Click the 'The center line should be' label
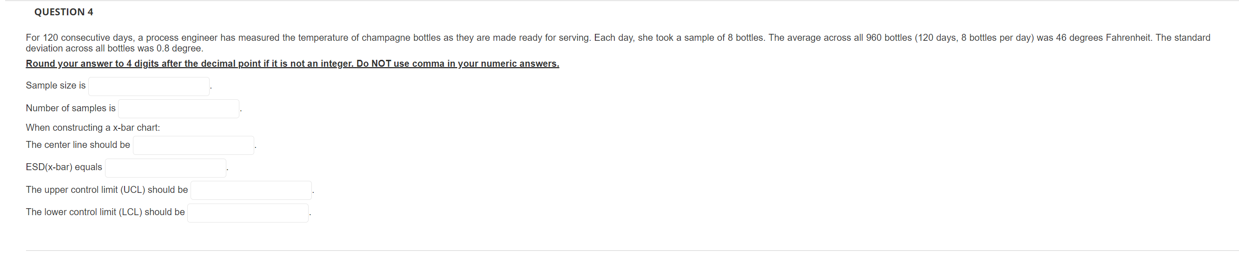 78,145
